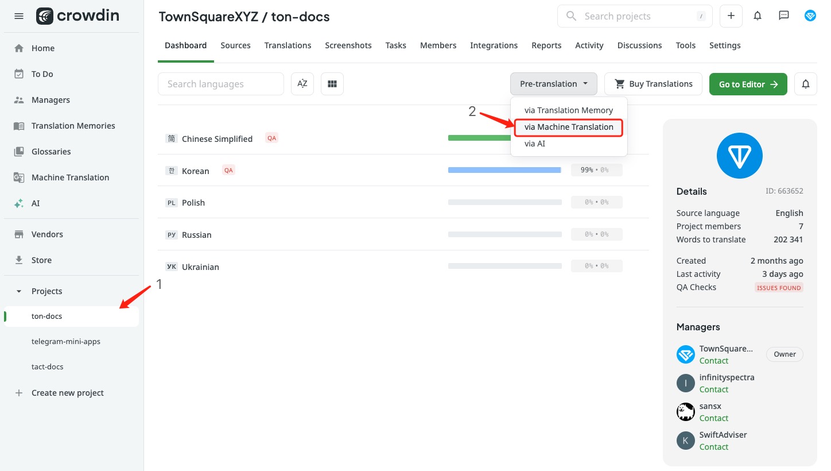The width and height of the screenshot is (831, 471).
Task: Open notifications bell in top header
Action: click(x=758, y=16)
